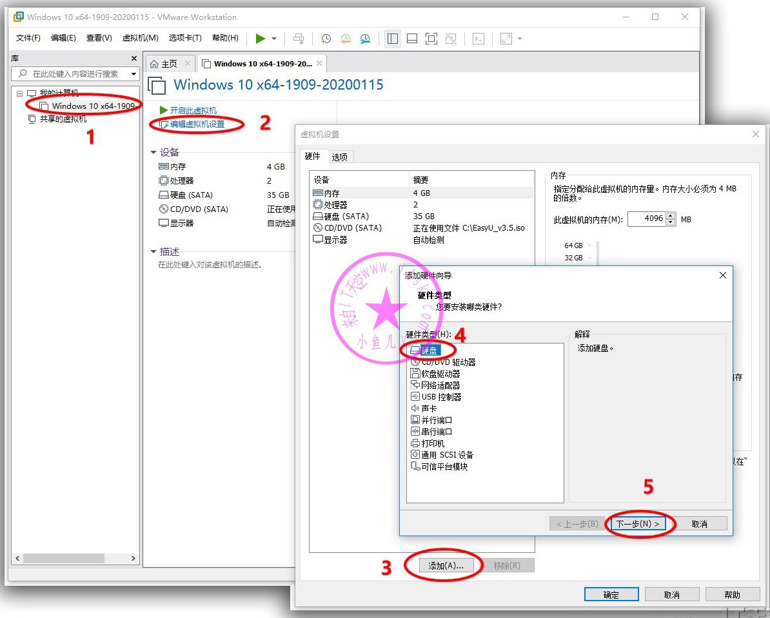770x618 pixels.
Task: Collapse the 描述 section
Action: [x=153, y=252]
